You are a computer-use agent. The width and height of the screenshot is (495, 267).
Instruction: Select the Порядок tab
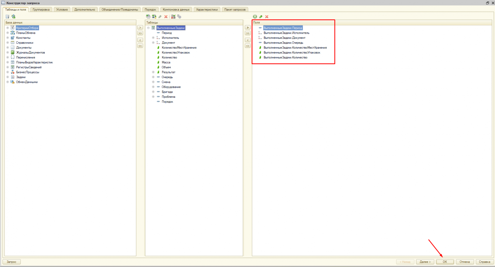point(150,10)
